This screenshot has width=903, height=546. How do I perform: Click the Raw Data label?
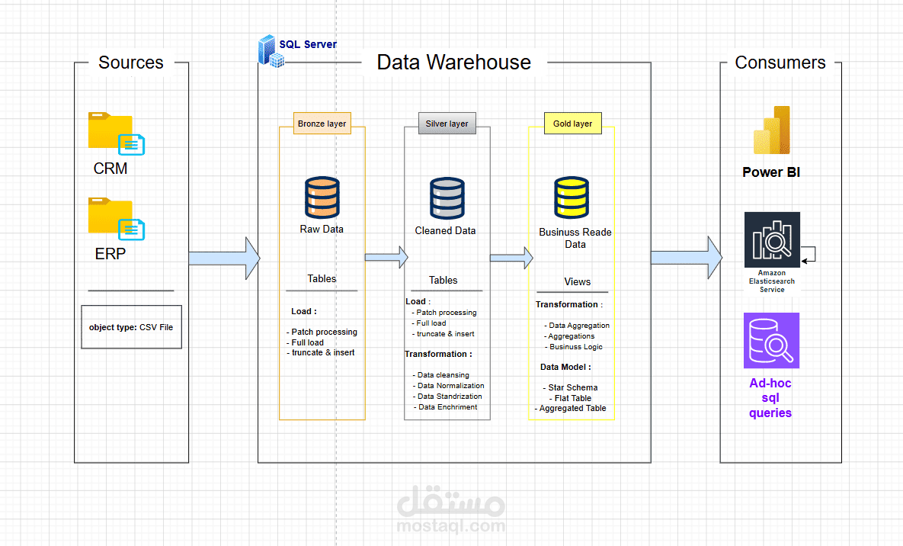322,229
